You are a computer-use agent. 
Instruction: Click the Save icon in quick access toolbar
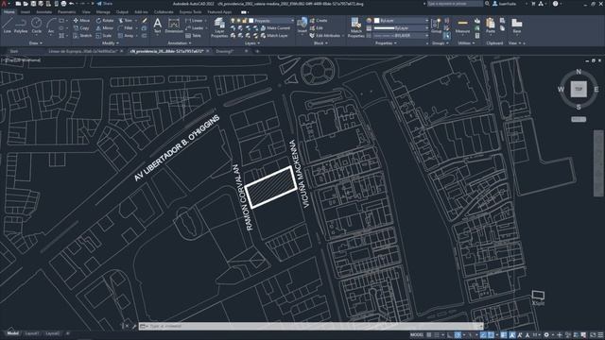click(x=33, y=4)
